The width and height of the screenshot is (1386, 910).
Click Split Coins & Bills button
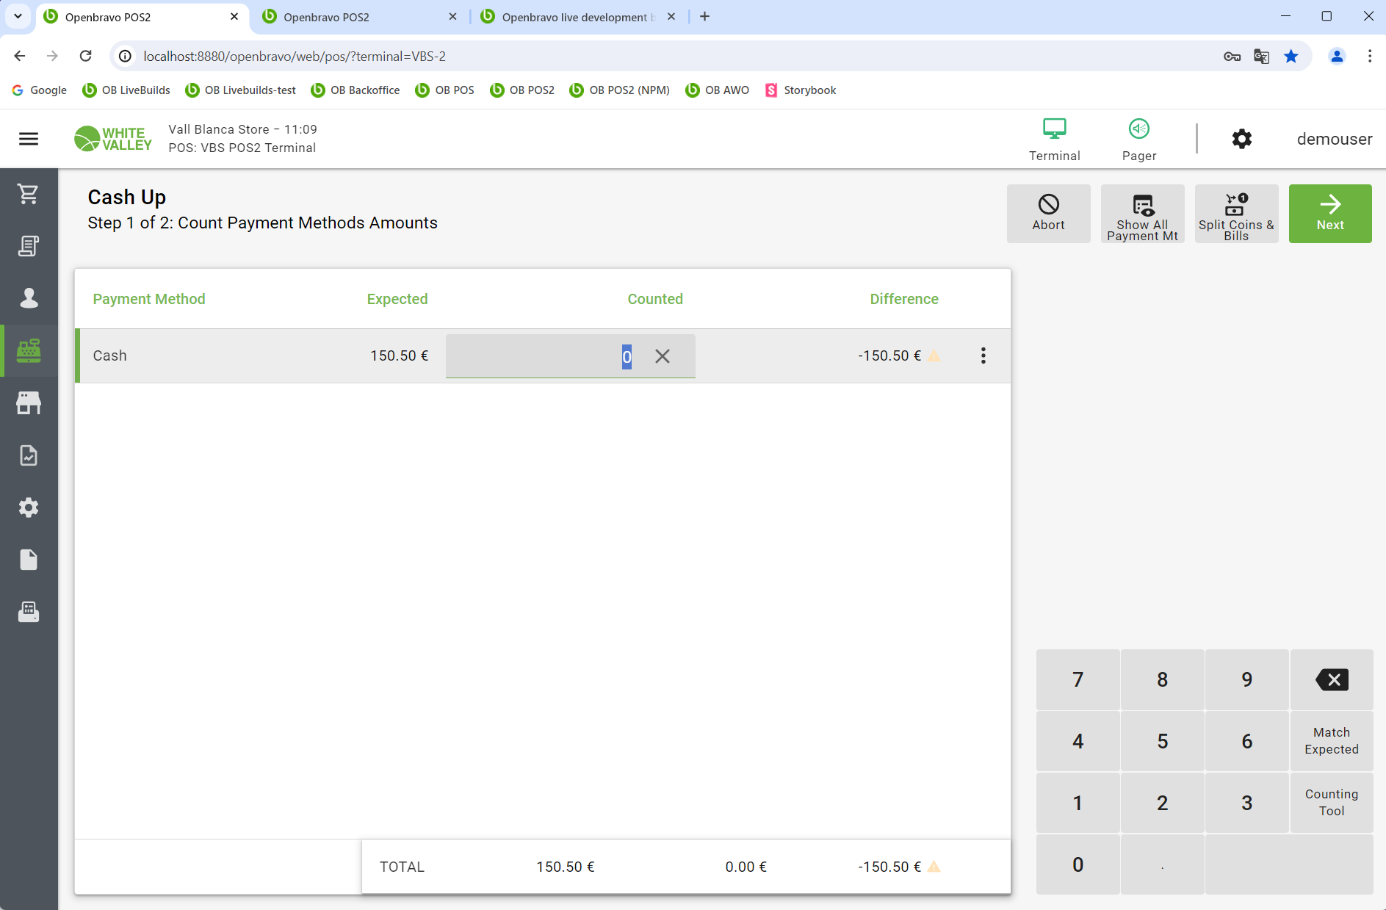[x=1235, y=214]
